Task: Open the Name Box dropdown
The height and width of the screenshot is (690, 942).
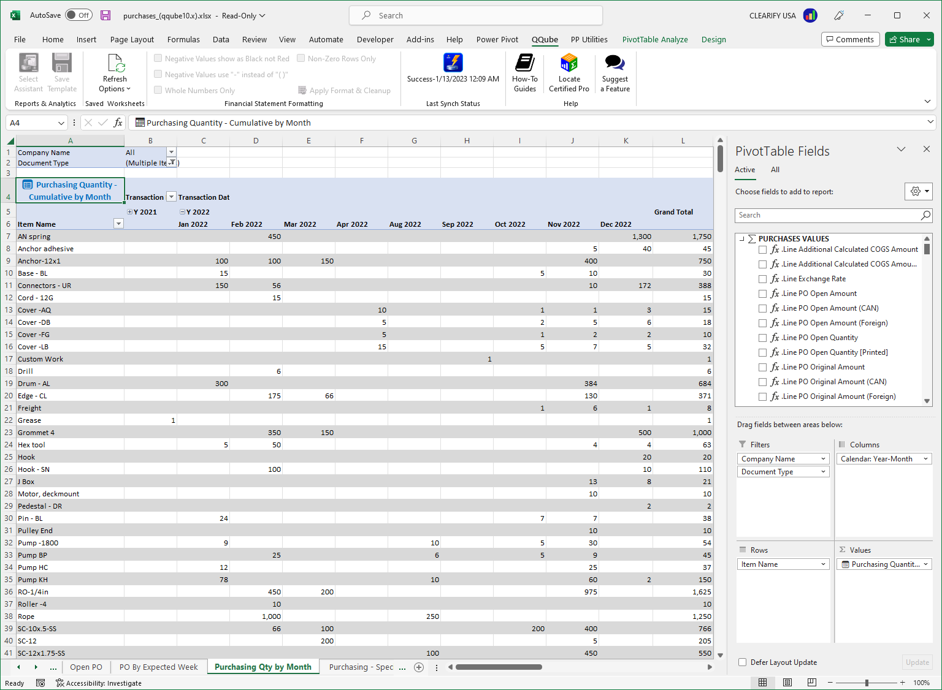Action: click(61, 123)
